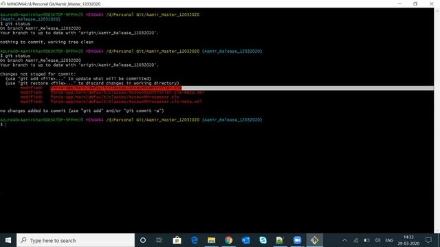Restore down the MINGW64 terminal window
This screenshot has width=440, height=247.
pyautogui.click(x=415, y=4)
